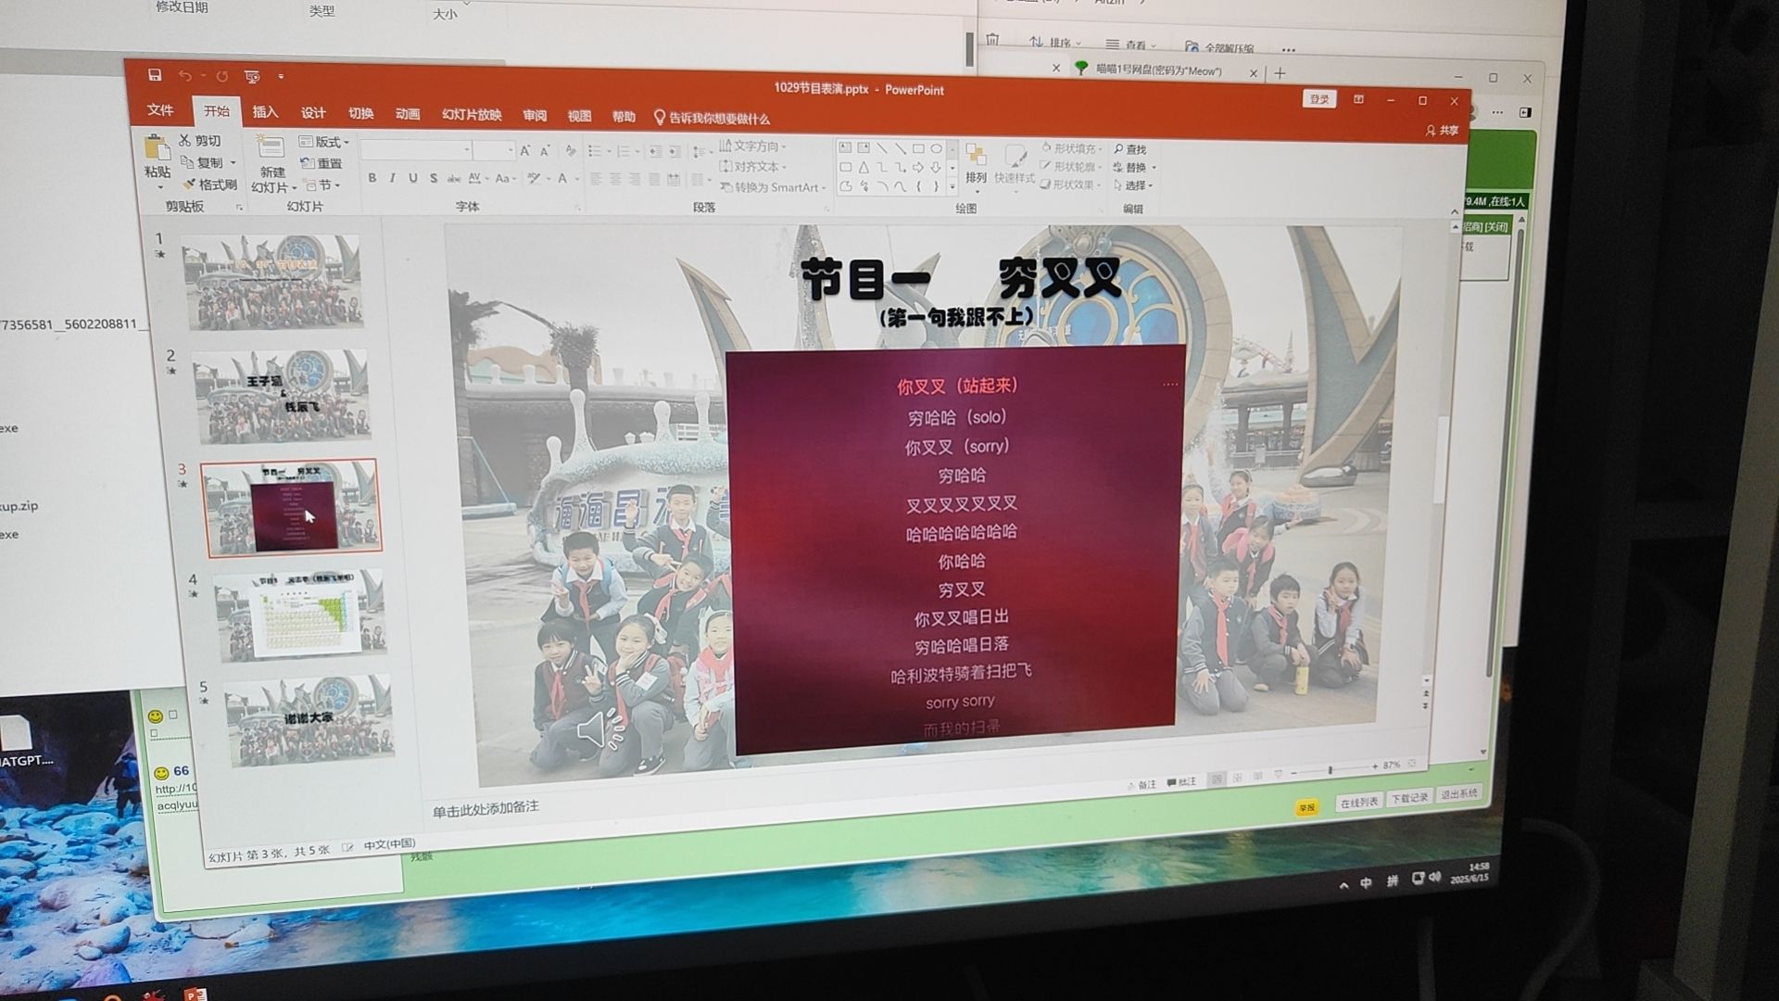
Task: Open the Text Direction (文字方向) dropdown
Action: pyautogui.click(x=753, y=146)
